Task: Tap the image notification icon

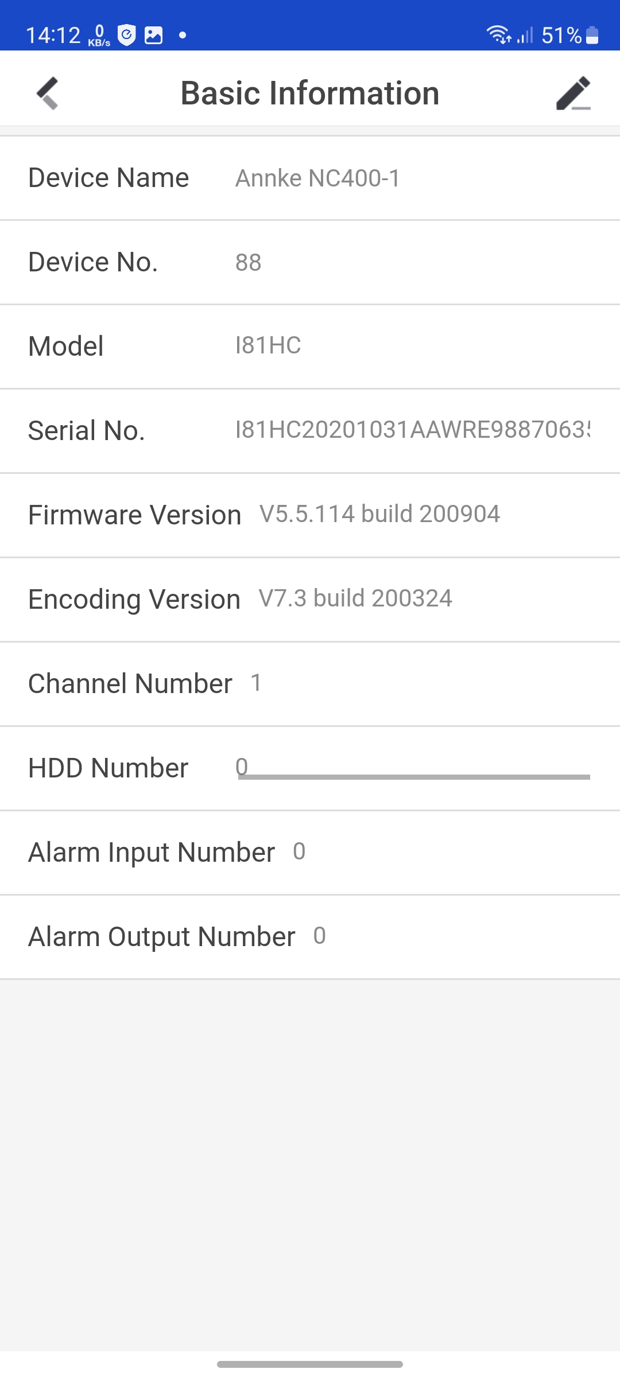Action: click(153, 35)
